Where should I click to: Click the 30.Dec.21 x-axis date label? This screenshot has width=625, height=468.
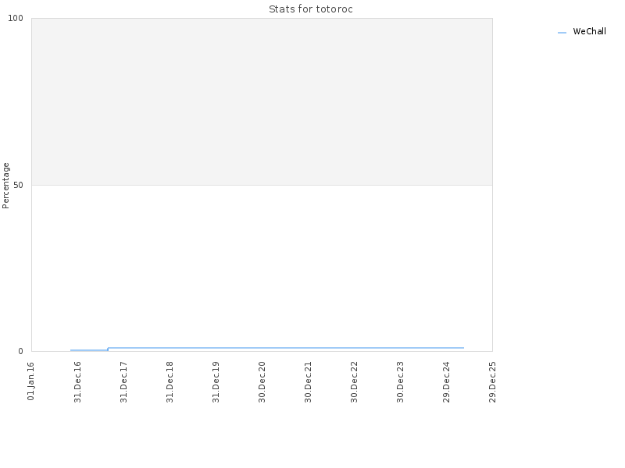tap(308, 382)
